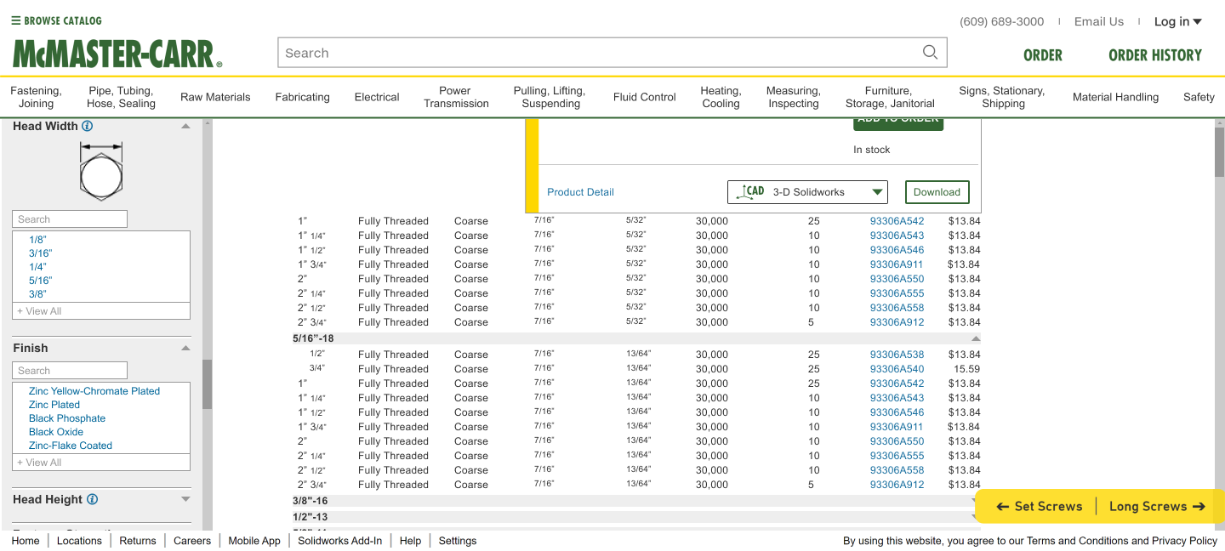Open the Pipe, Tubing, Hose, Sealing category
Viewport: 1225px width, 551px height.
[121, 97]
